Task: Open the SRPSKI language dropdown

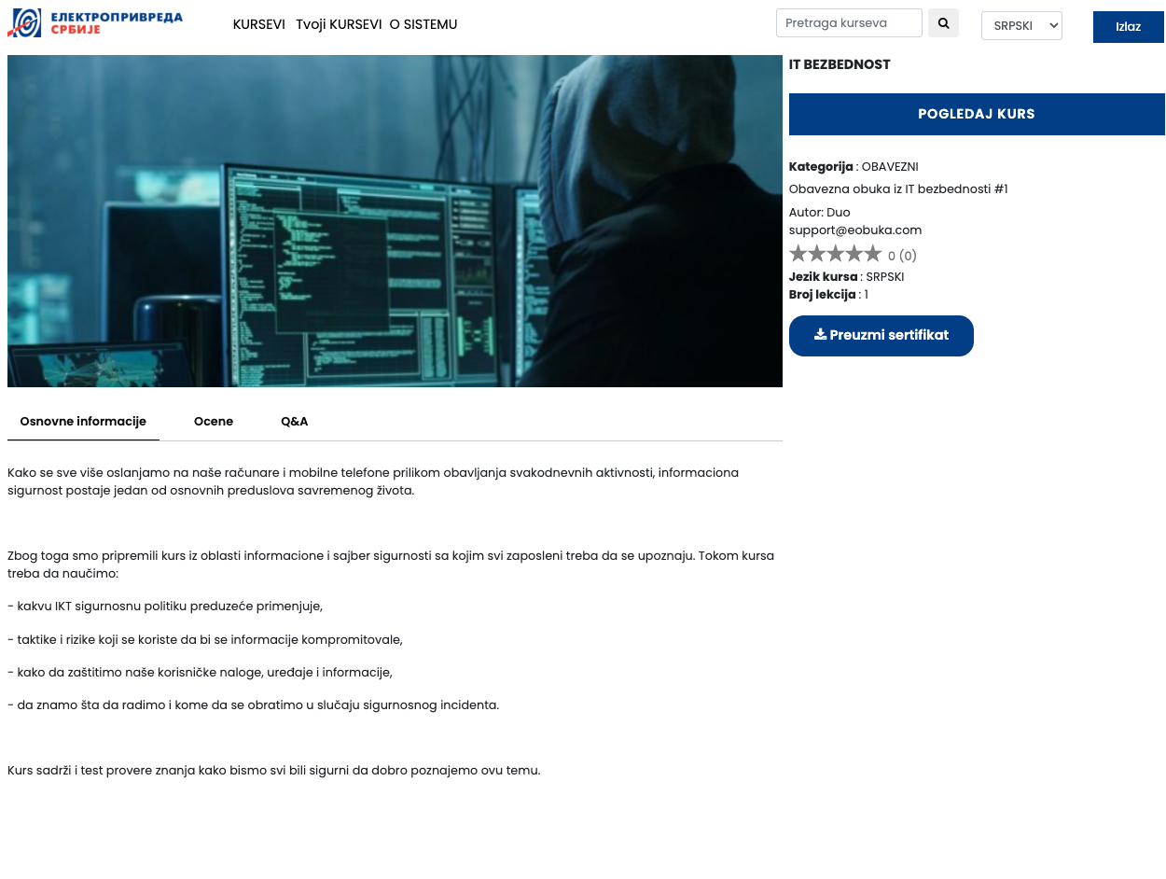Action: (x=1021, y=26)
